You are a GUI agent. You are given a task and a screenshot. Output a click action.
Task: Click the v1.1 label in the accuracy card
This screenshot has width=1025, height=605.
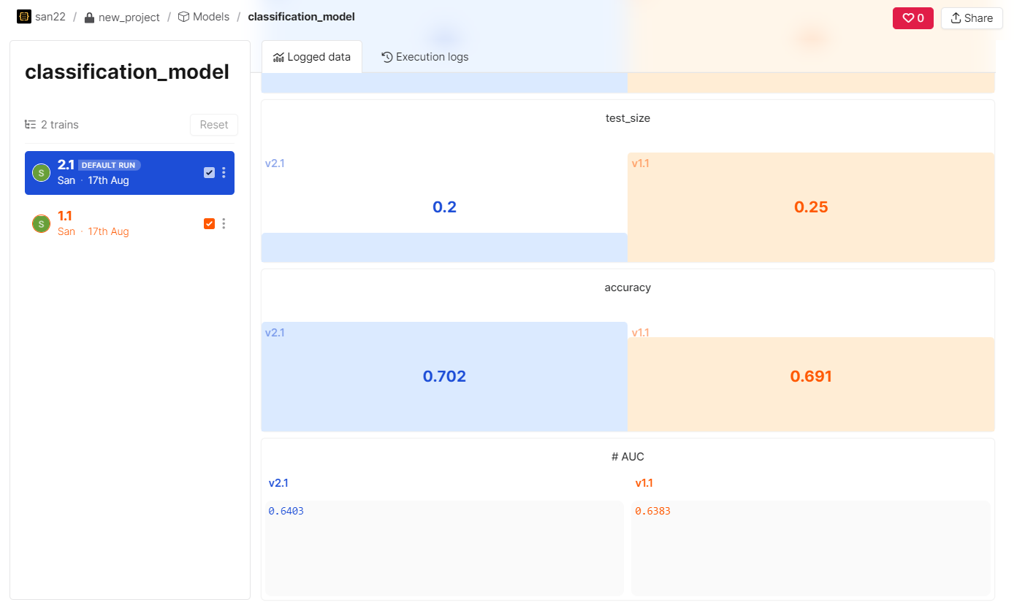pos(641,333)
